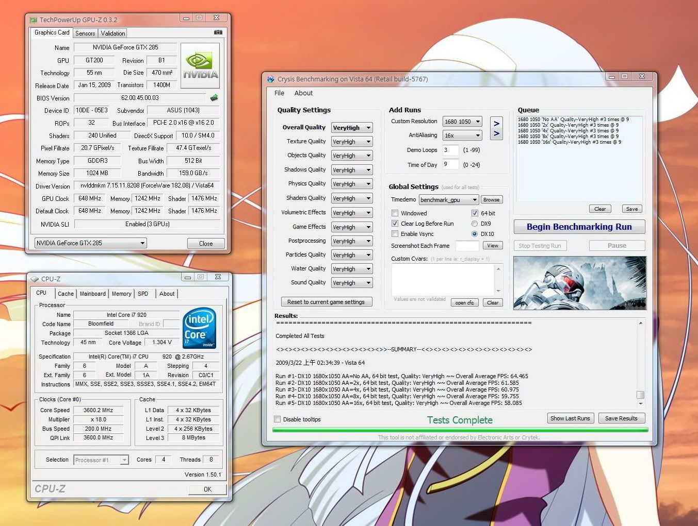Click the open cfg button
Image resolution: width=698 pixels, height=526 pixels.
(464, 302)
